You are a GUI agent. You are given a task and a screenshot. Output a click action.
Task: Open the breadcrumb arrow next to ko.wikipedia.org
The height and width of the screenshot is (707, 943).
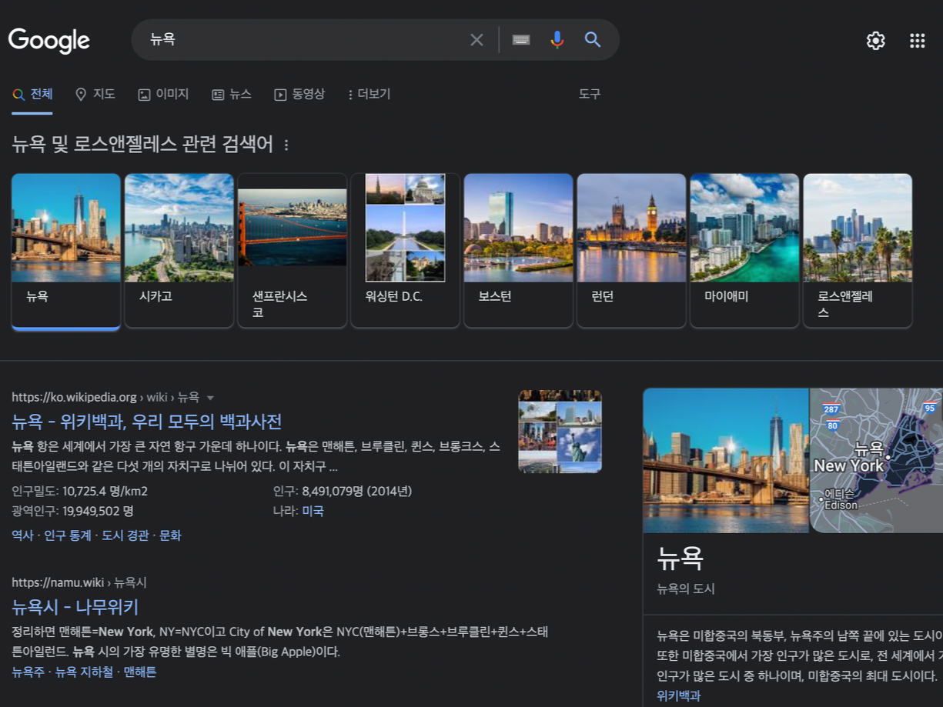209,397
